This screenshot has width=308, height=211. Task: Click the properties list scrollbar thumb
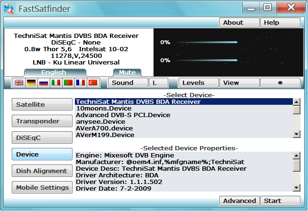(x=297, y=165)
